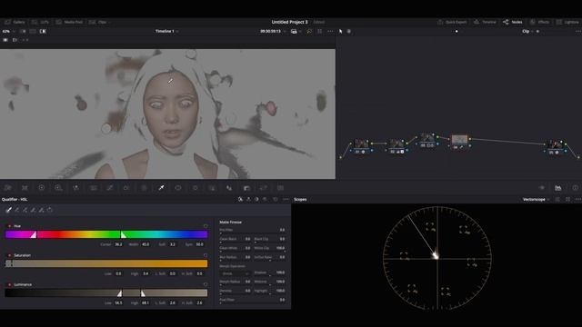Click the Untitled Project 3 title
The image size is (582, 327).
pyautogui.click(x=289, y=22)
